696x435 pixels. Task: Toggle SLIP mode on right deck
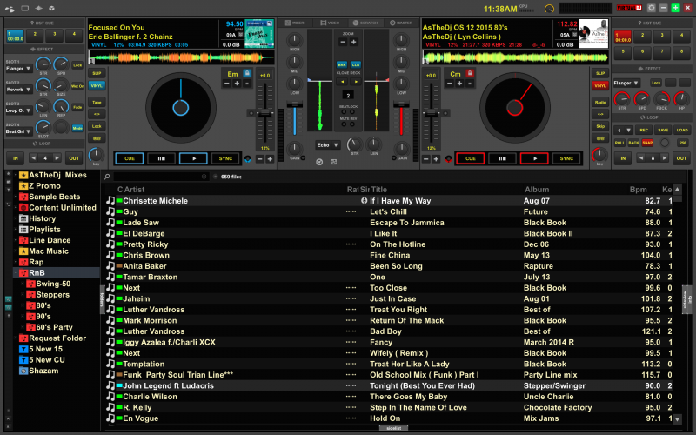(600, 74)
